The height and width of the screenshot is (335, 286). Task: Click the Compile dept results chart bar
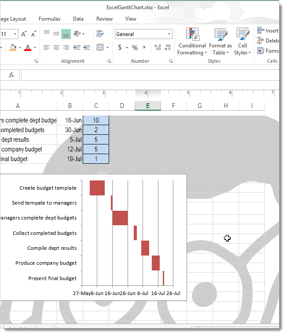[145, 248]
